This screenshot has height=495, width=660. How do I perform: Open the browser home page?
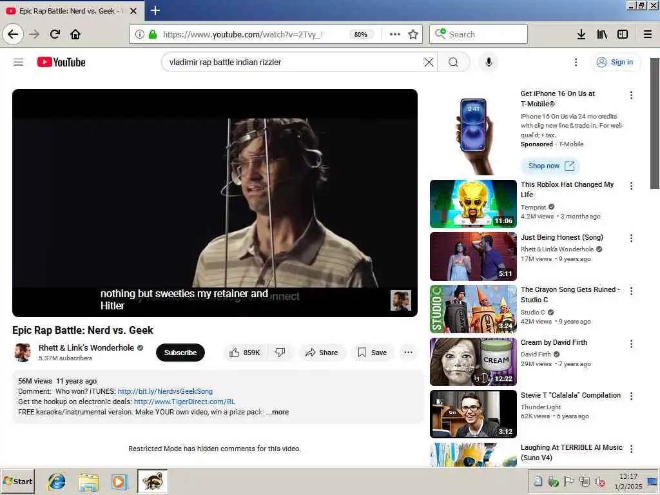[75, 34]
